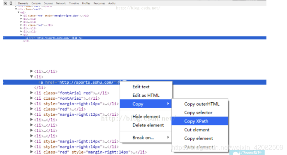Screen dimensions: 287x155
Task: Click the closing </li> tag row in zoomed view
Action: tap(40, 88)
